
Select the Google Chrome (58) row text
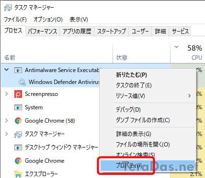(x=50, y=121)
